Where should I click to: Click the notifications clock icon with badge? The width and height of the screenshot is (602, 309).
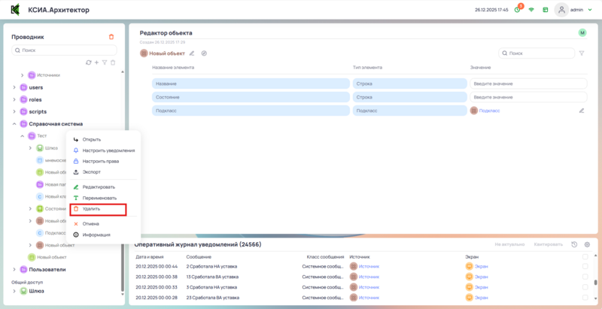pos(518,10)
